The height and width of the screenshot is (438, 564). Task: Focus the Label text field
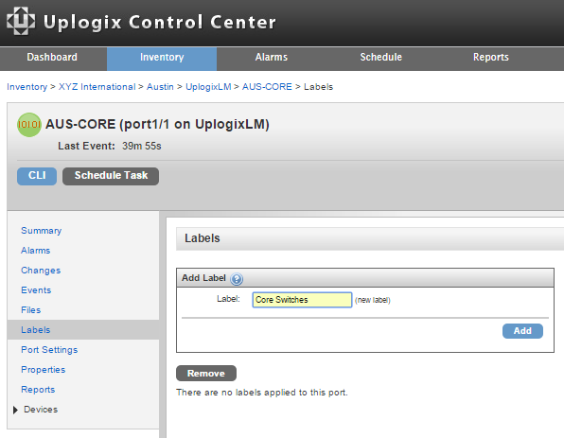tap(302, 300)
